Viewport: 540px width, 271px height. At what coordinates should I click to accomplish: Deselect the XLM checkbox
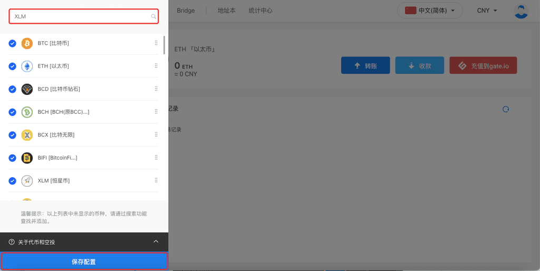coord(13,181)
